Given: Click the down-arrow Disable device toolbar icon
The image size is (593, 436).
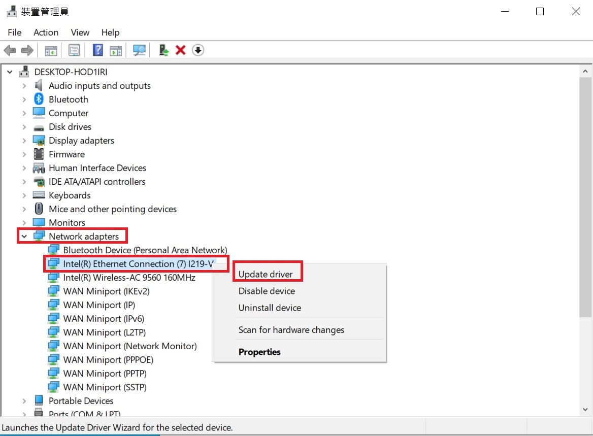Looking at the screenshot, I should click(198, 50).
